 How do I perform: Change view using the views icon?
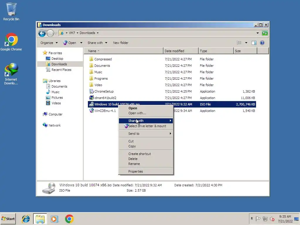[x=239, y=43]
